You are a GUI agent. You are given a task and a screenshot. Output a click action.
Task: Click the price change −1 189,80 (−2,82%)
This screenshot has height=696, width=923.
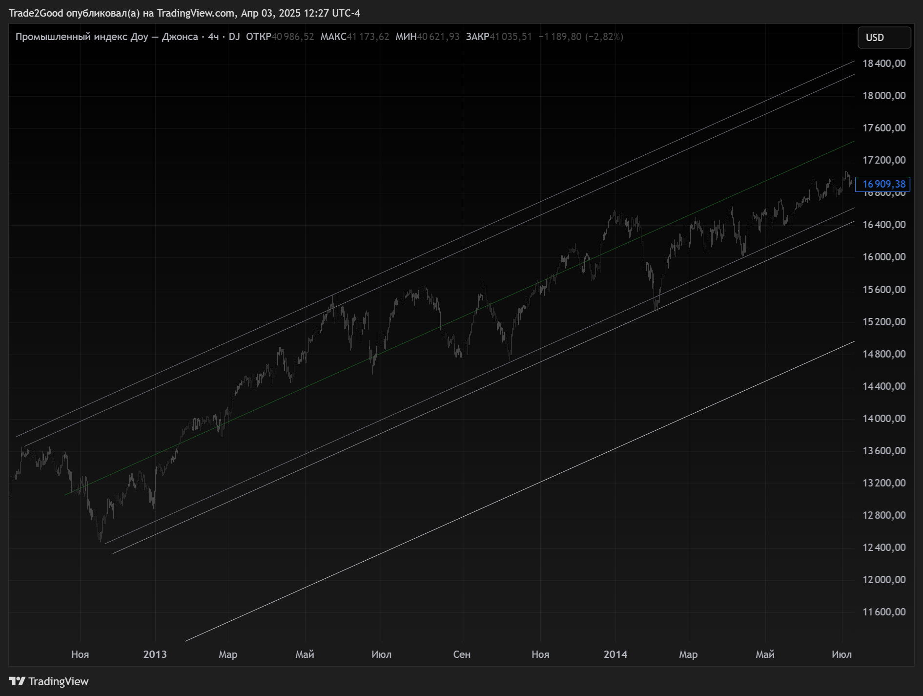[581, 37]
